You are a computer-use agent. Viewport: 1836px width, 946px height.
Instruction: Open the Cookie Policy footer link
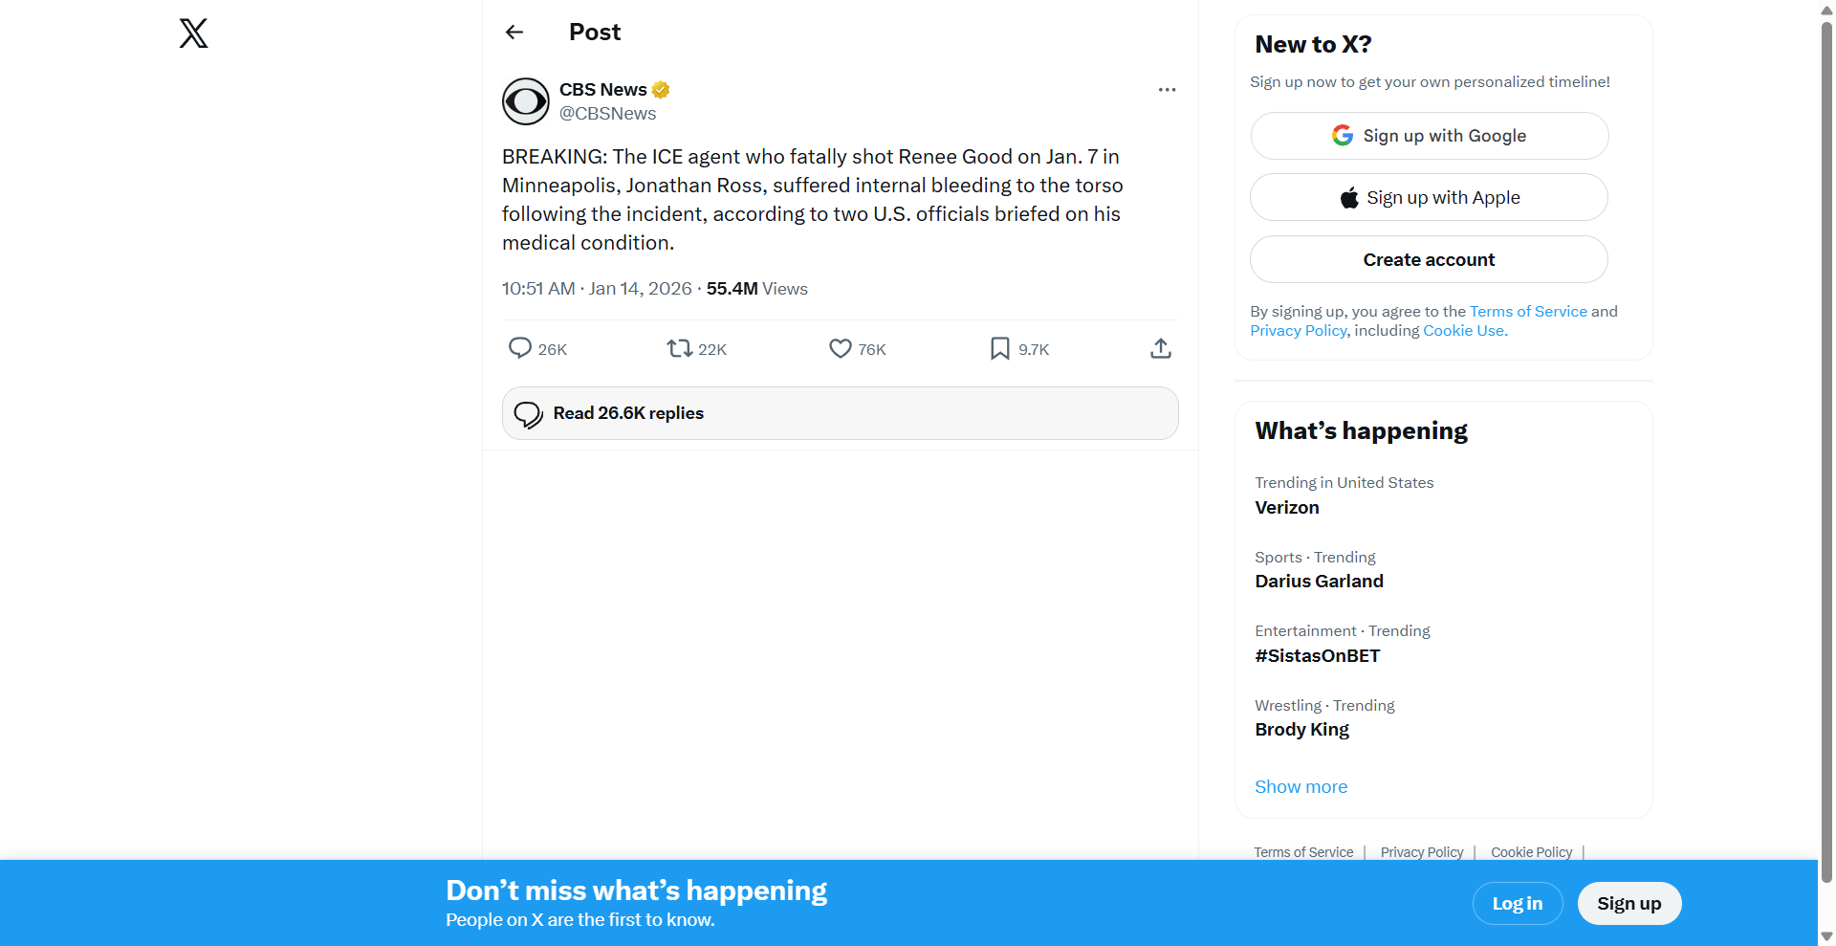[1531, 852]
